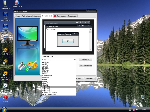Open the Рабочий стол tab
The image size is (150, 112).
pos(27,16)
